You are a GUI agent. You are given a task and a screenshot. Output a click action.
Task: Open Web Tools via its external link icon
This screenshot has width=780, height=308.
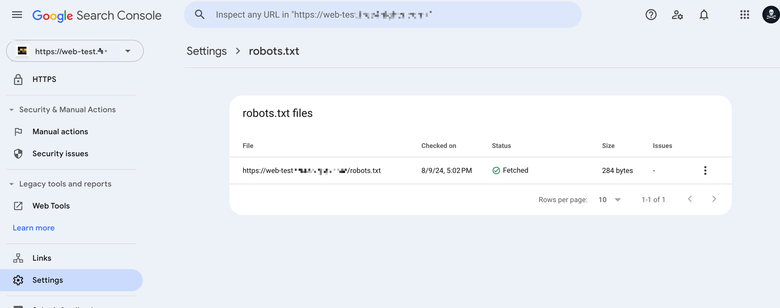(x=18, y=206)
